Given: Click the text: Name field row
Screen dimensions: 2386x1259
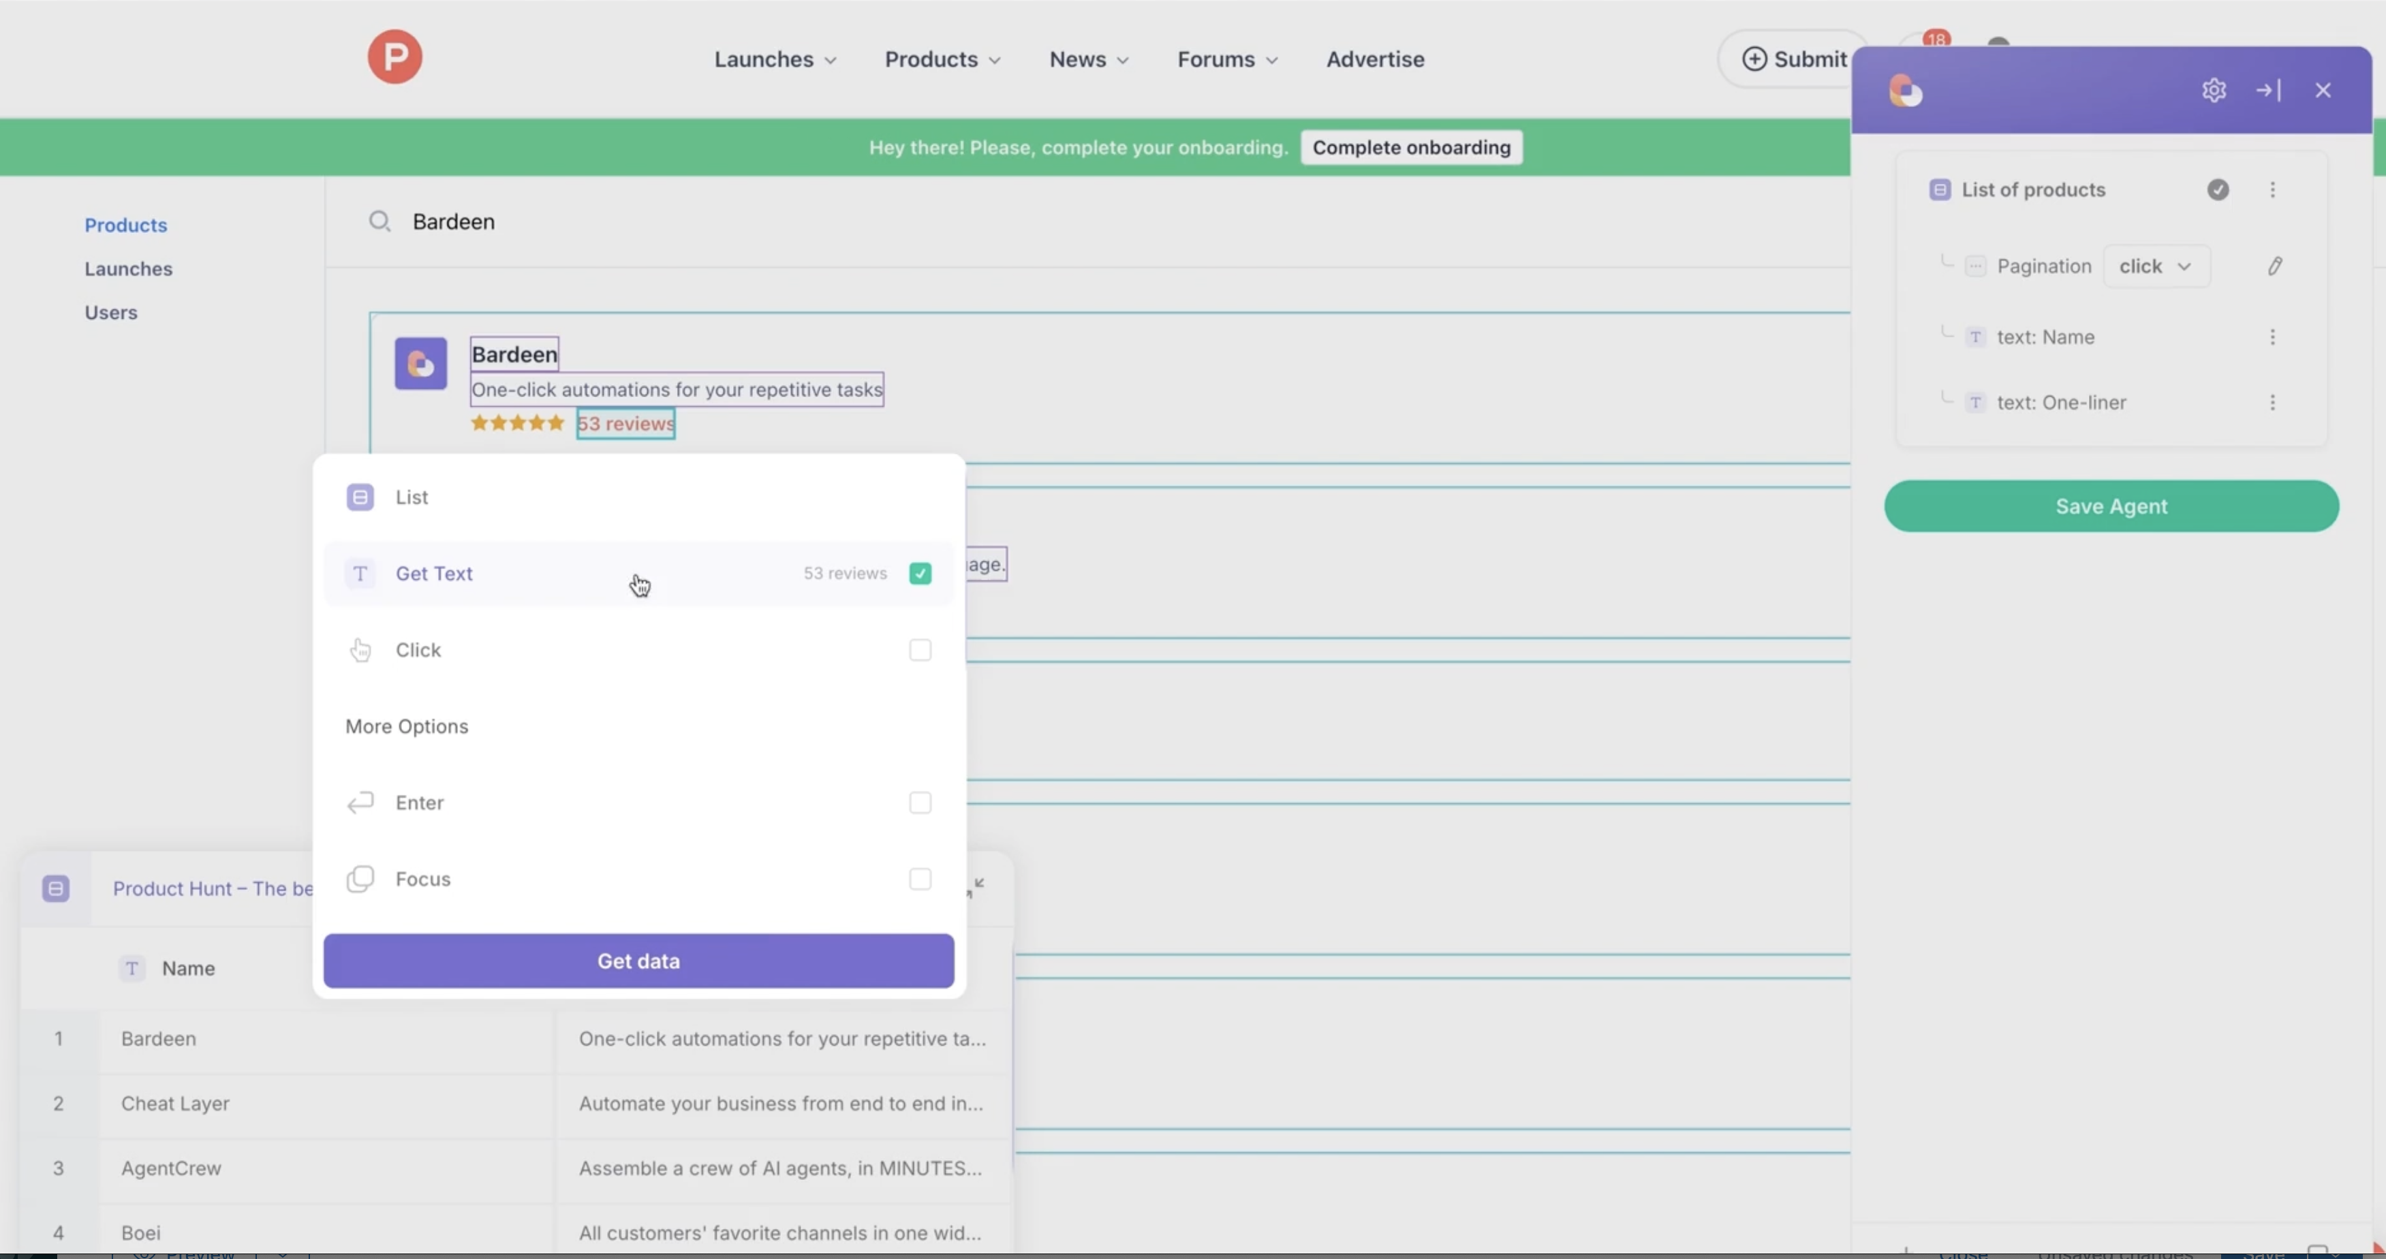Looking at the screenshot, I should (x=2111, y=337).
